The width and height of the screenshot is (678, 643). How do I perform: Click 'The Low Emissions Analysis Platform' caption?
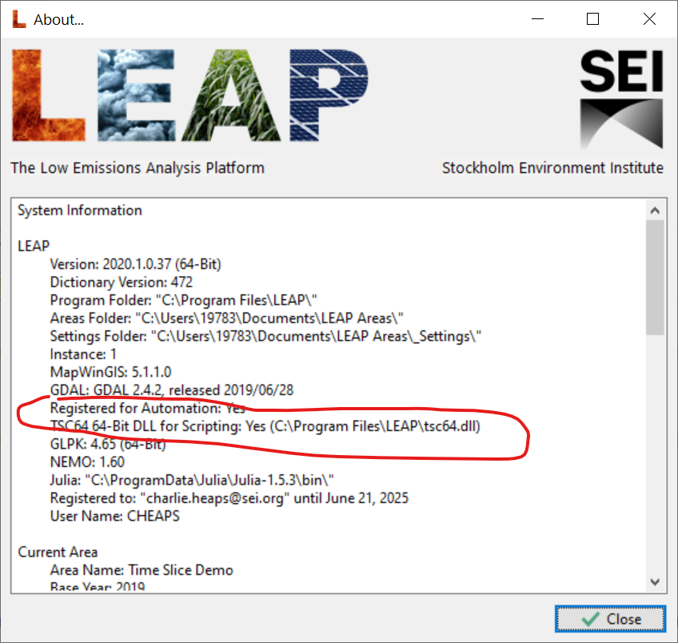(138, 168)
